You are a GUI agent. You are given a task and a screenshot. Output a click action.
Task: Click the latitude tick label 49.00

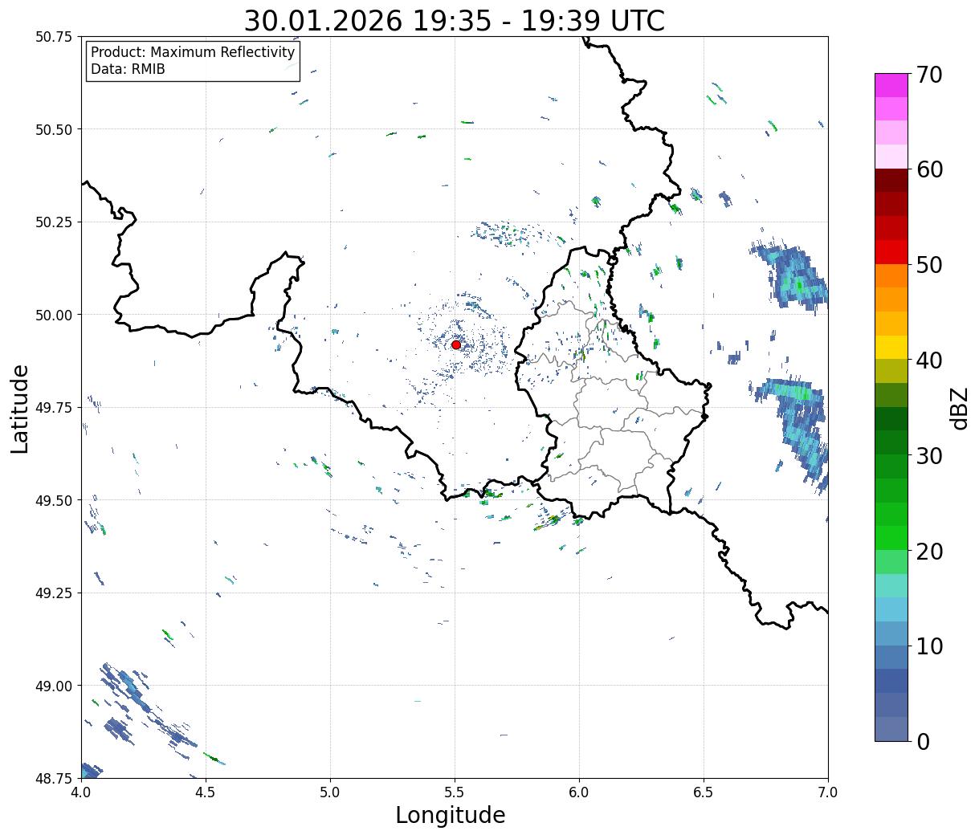[54, 686]
